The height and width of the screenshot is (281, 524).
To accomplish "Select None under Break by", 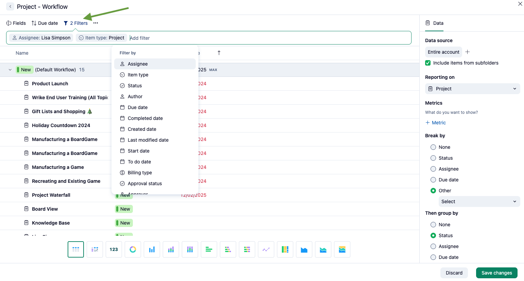I will click(x=433, y=147).
